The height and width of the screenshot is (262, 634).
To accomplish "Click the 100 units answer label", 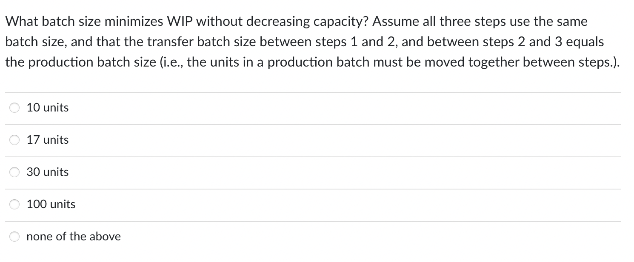I will click(51, 204).
